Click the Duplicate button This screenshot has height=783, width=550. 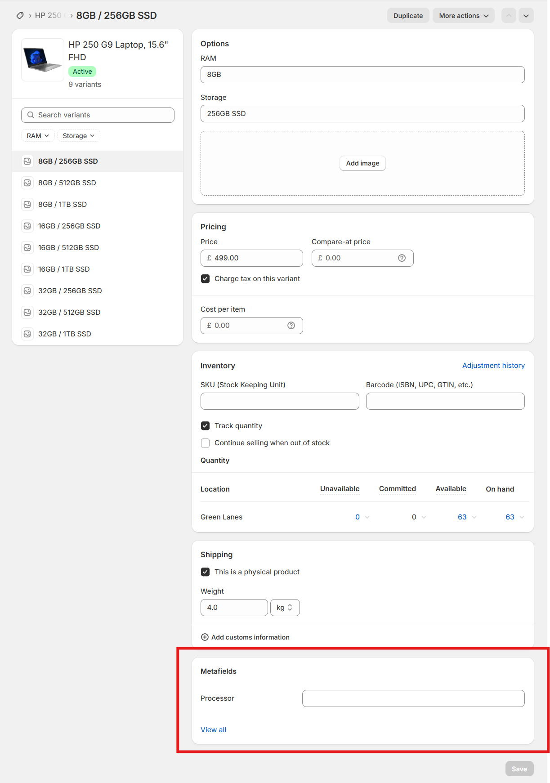coord(408,16)
